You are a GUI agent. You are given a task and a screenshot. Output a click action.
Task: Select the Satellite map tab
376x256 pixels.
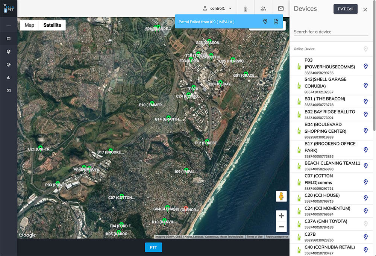tap(52, 25)
